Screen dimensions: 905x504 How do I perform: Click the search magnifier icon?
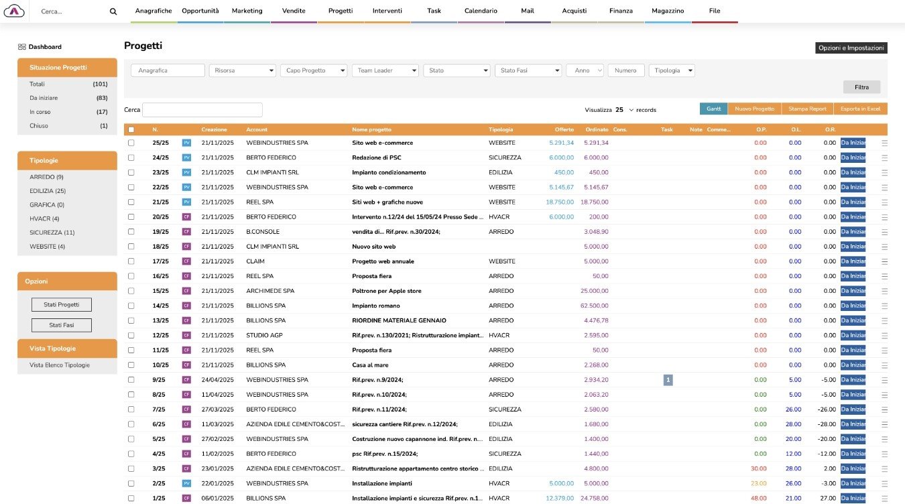pyautogui.click(x=113, y=11)
